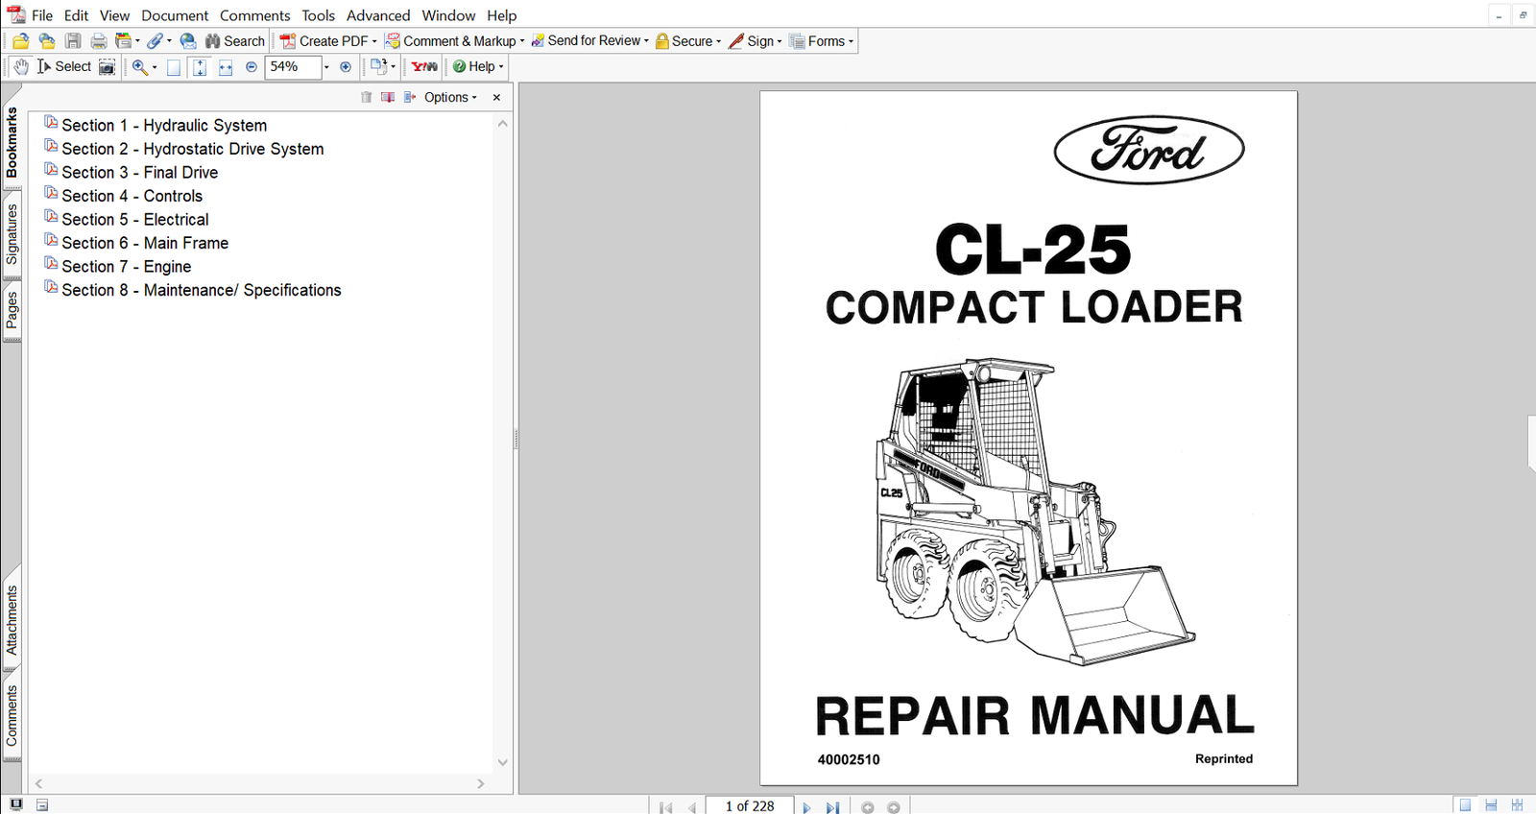The height and width of the screenshot is (814, 1536).
Task: Click the Fit Width icon
Action: coord(226,67)
